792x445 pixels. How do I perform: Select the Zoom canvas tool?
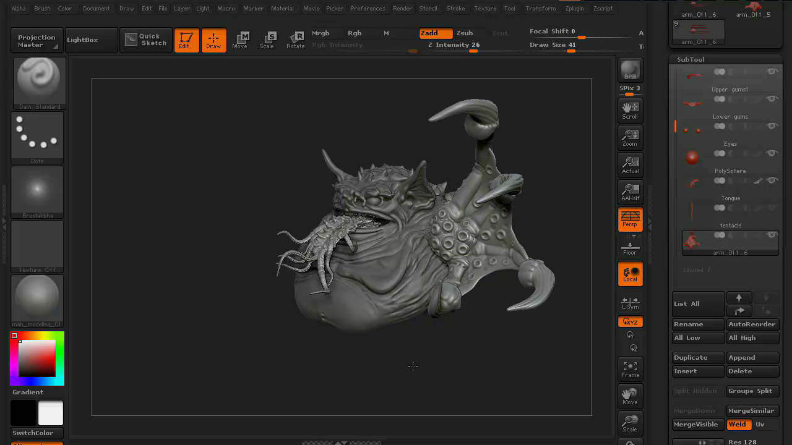click(630, 137)
